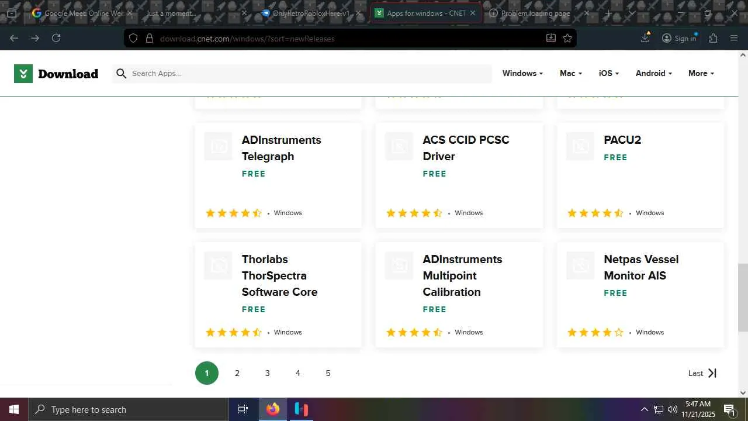The image size is (748, 421).
Task: Click the Windows taskbar search box
Action: click(x=128, y=409)
